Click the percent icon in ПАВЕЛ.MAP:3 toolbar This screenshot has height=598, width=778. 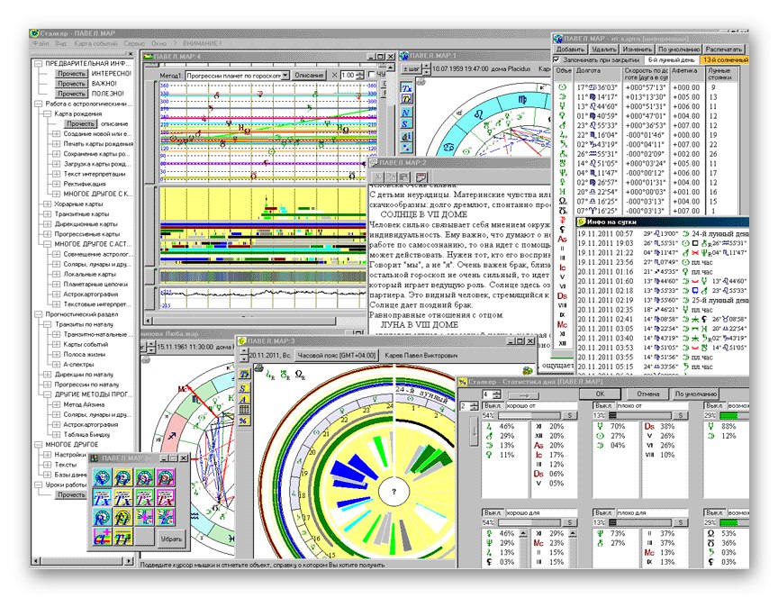[x=243, y=421]
